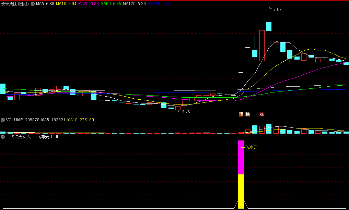Viewport: 349px width, 210px height.
Task: Click the MA5: 5.88 label
Action: (x=45, y=4)
